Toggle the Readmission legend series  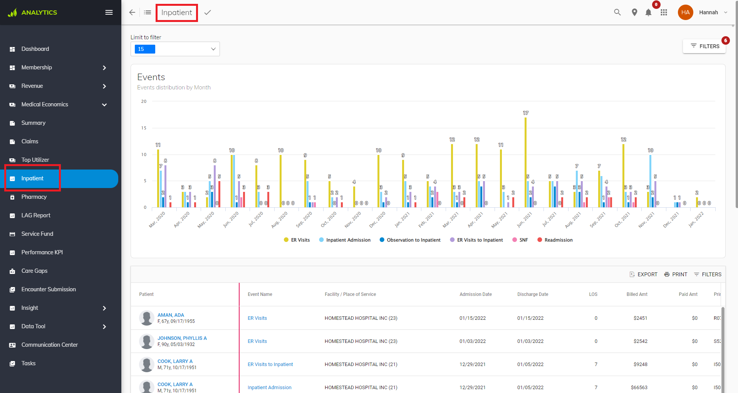pyautogui.click(x=555, y=240)
